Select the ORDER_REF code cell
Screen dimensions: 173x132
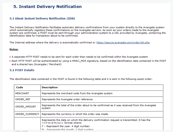(x=27, y=99)
